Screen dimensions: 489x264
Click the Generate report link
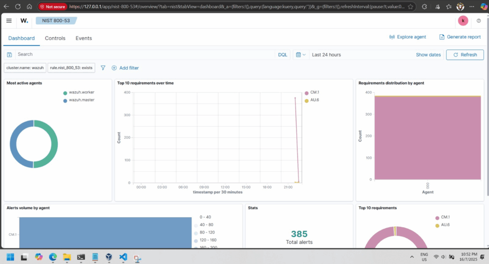pos(460,37)
